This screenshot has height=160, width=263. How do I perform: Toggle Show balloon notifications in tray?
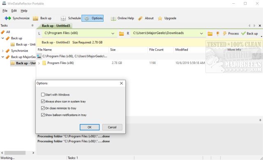click(x=43, y=115)
